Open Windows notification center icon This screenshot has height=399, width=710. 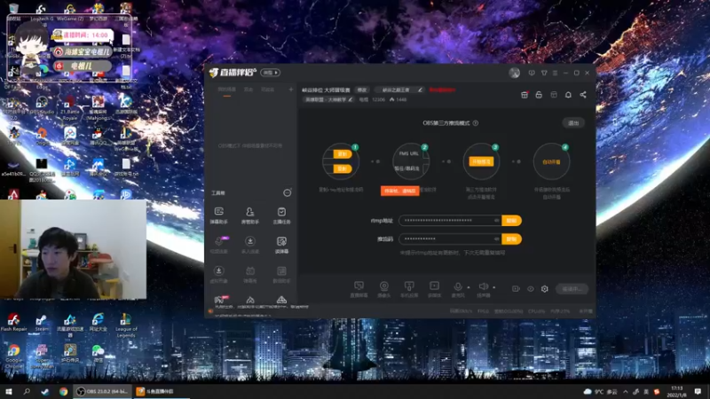click(x=698, y=391)
